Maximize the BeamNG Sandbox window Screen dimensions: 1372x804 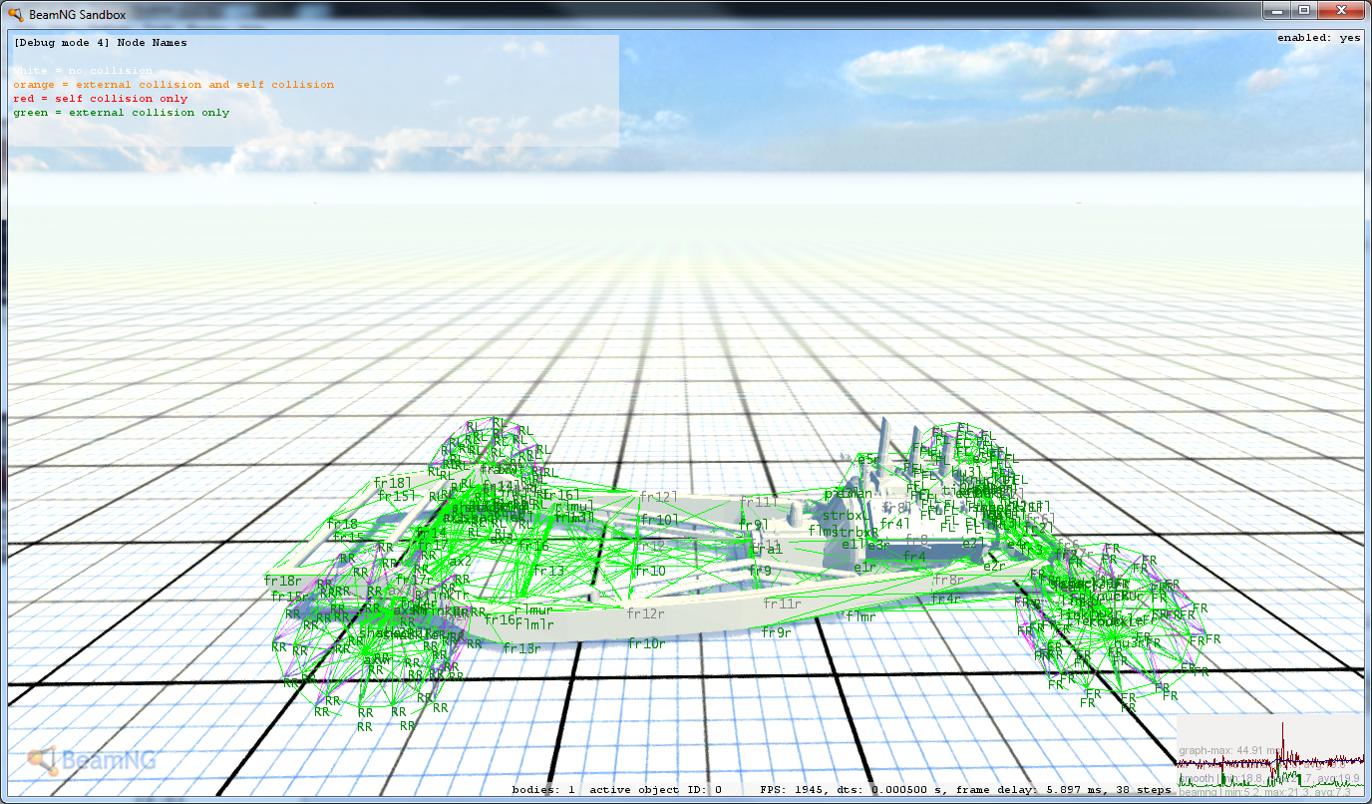(x=1304, y=10)
